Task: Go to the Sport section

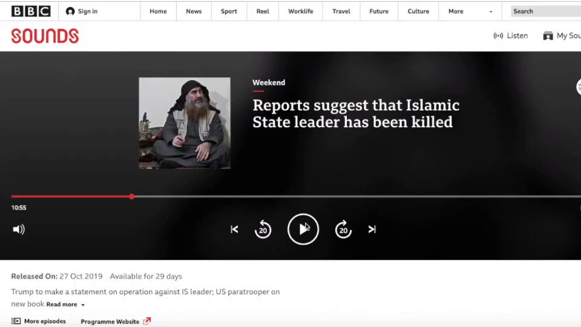Action: click(x=229, y=12)
